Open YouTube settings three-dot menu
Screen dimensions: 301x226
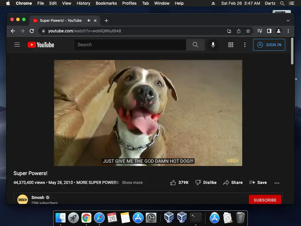(x=245, y=45)
